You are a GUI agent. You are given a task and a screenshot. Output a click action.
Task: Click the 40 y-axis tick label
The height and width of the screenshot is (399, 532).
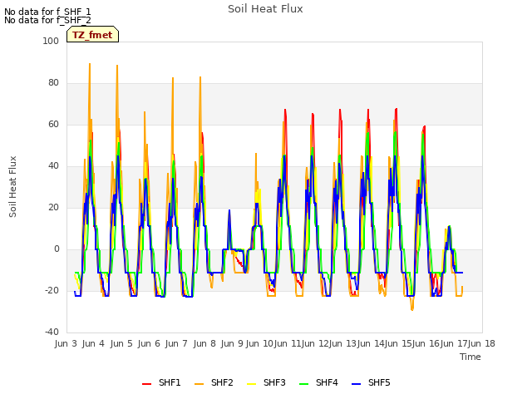pos(53,166)
